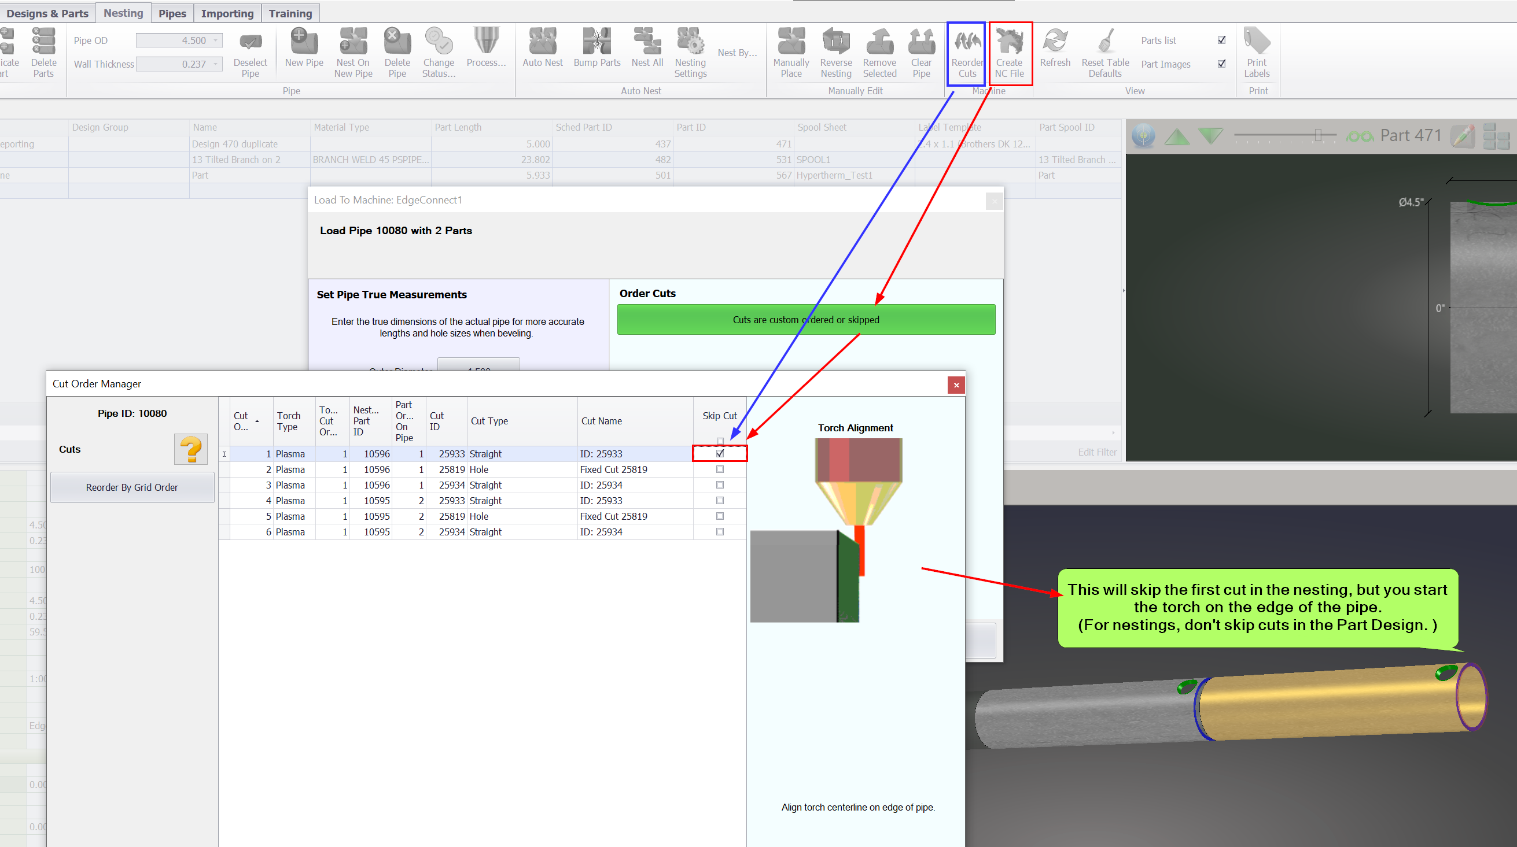The height and width of the screenshot is (847, 1517).
Task: Open the Pipe OD dropdown
Action: pos(216,40)
